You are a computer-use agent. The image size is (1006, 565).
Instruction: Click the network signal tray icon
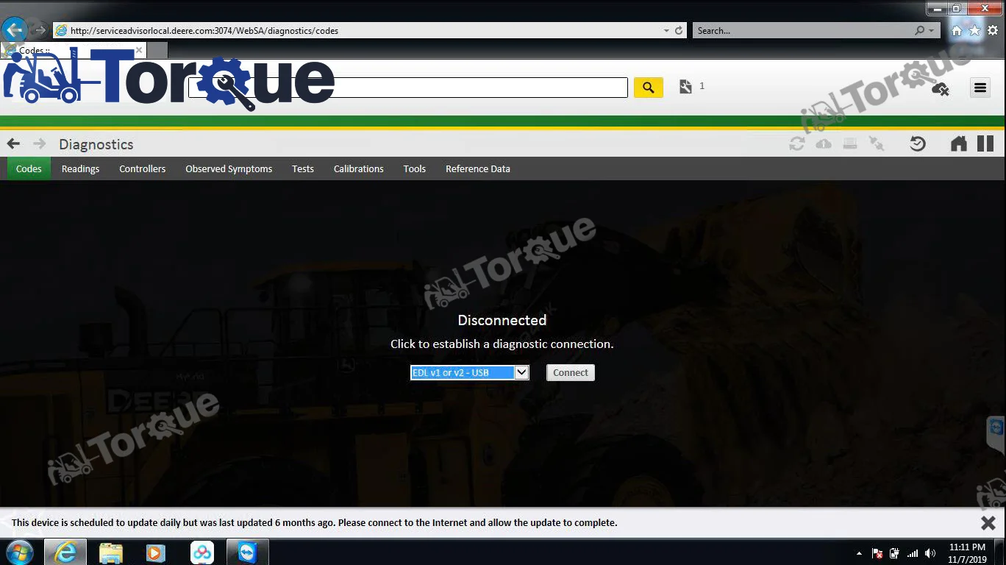913,553
